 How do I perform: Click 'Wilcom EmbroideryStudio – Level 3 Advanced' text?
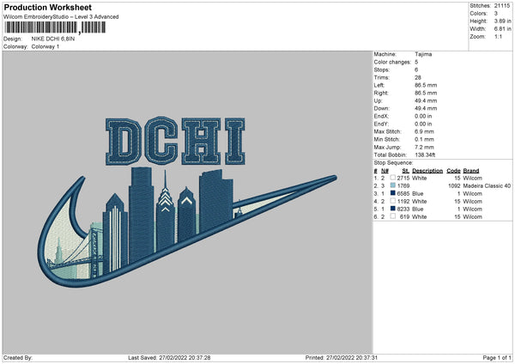(61, 17)
